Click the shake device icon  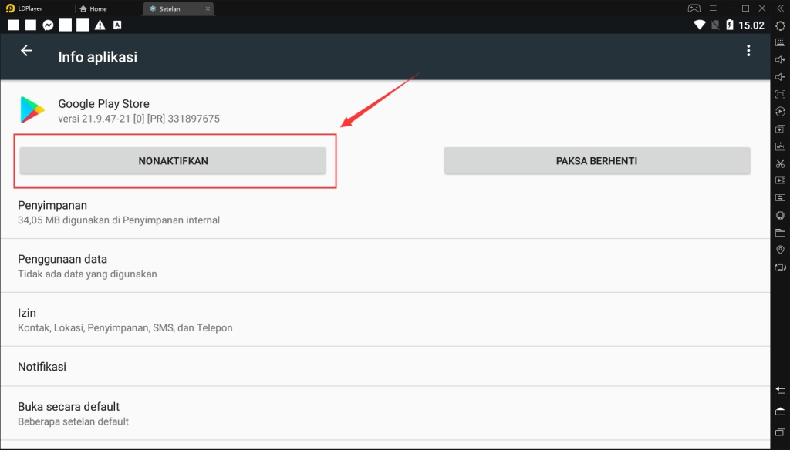(780, 216)
